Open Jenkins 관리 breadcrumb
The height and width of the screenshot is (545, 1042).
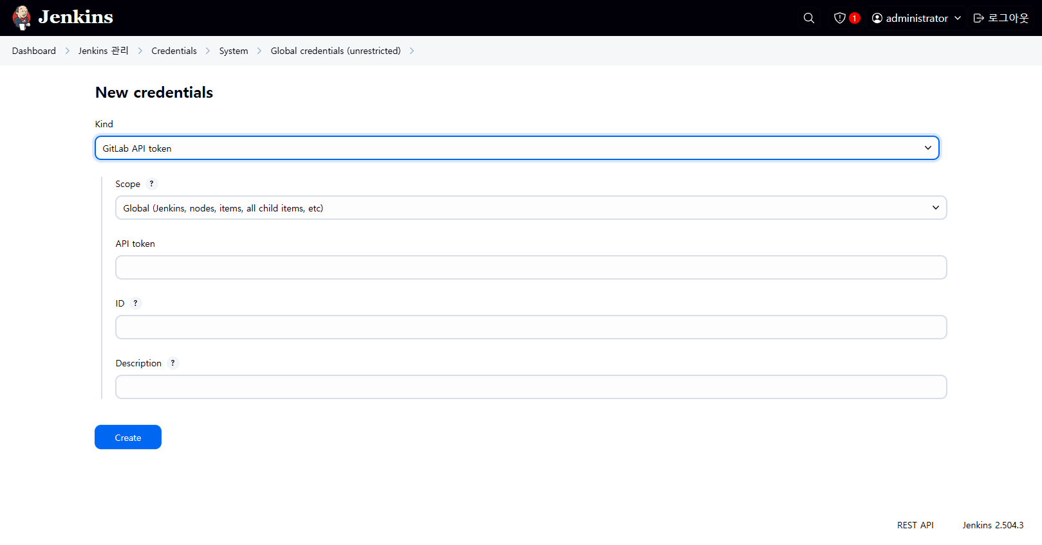104,51
